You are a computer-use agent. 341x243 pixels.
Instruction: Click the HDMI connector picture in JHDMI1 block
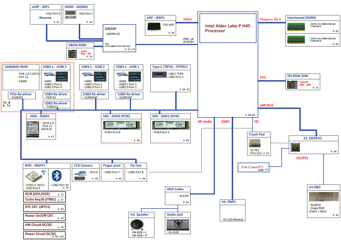71,14
